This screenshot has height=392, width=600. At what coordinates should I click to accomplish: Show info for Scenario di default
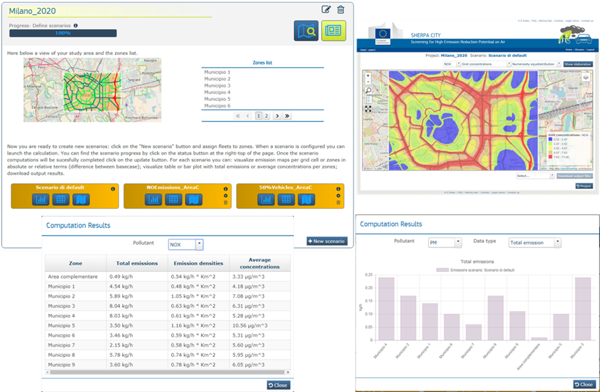coord(113,189)
